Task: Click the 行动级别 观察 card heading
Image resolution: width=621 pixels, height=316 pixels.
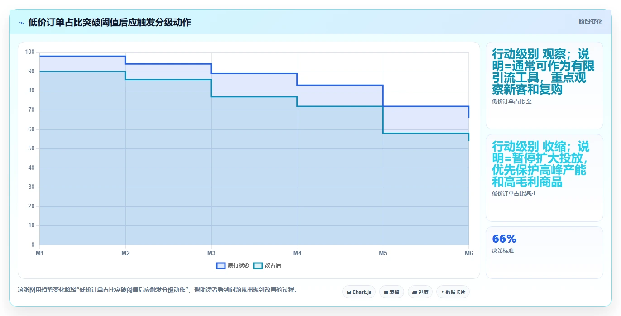Action: 543,72
